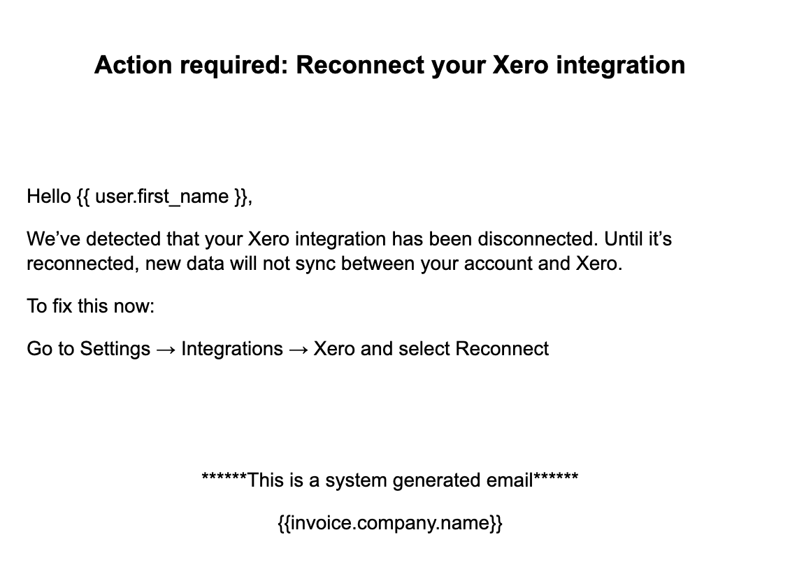This screenshot has height=572, width=797.
Task: Click "Reconnect" after the words "and select"
Action: (502, 348)
